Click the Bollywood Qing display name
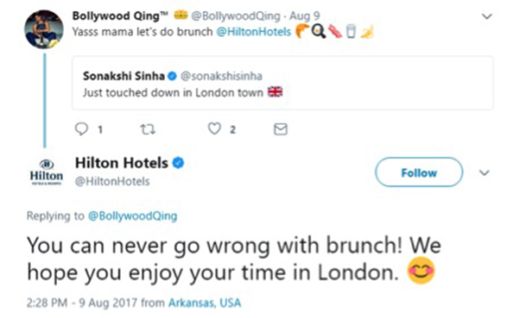This screenshot has width=513, height=318. coord(120,16)
